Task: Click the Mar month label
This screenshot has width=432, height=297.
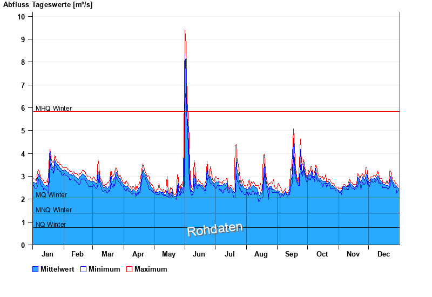Action: pos(107,254)
